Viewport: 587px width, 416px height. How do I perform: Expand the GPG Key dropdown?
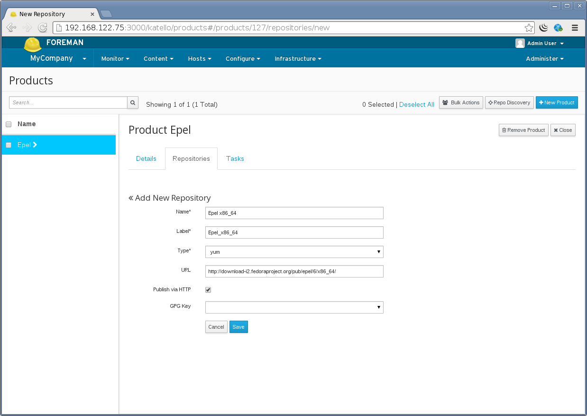click(x=294, y=307)
